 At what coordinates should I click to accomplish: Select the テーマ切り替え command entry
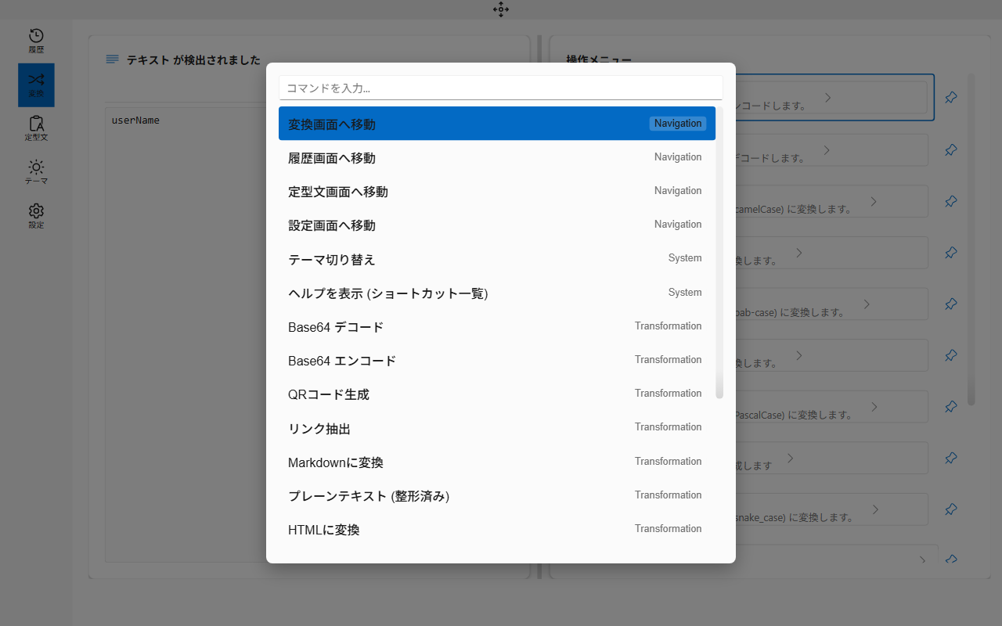[x=498, y=258]
